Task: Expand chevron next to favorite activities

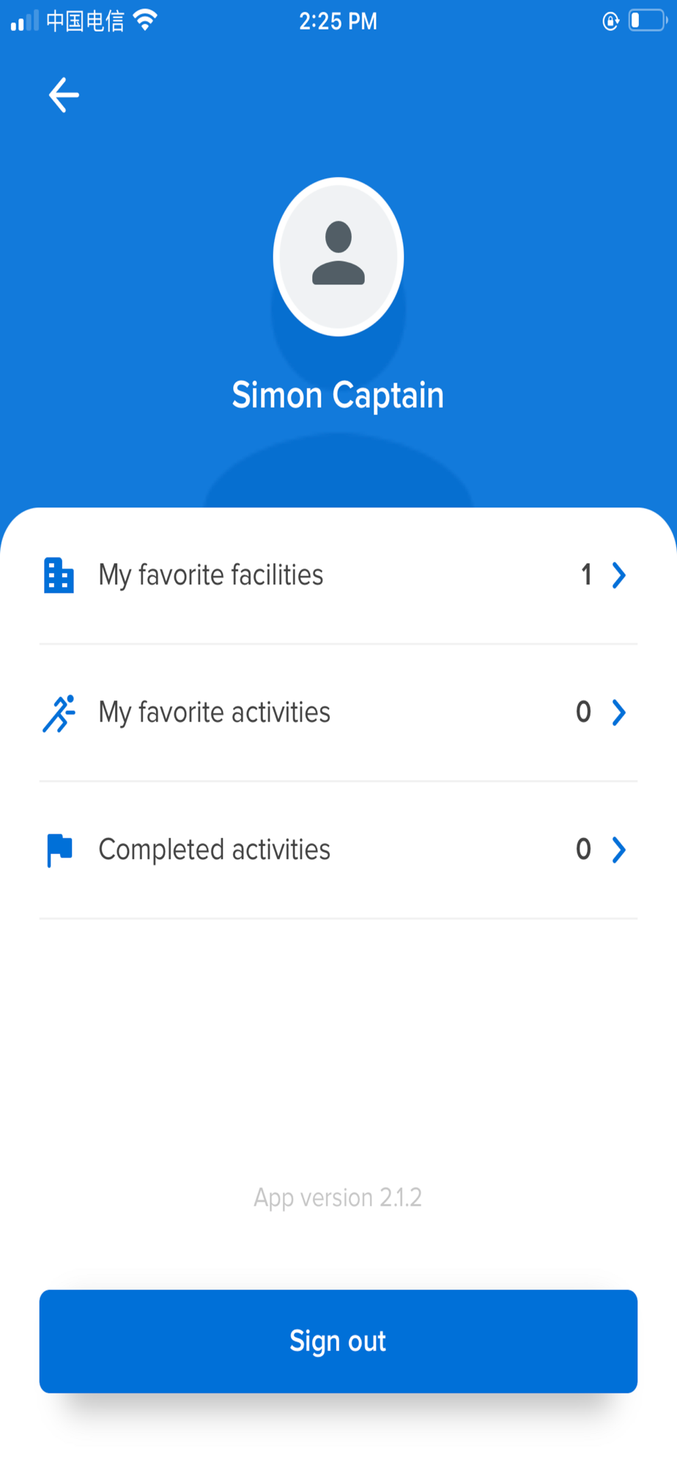Action: tap(619, 713)
